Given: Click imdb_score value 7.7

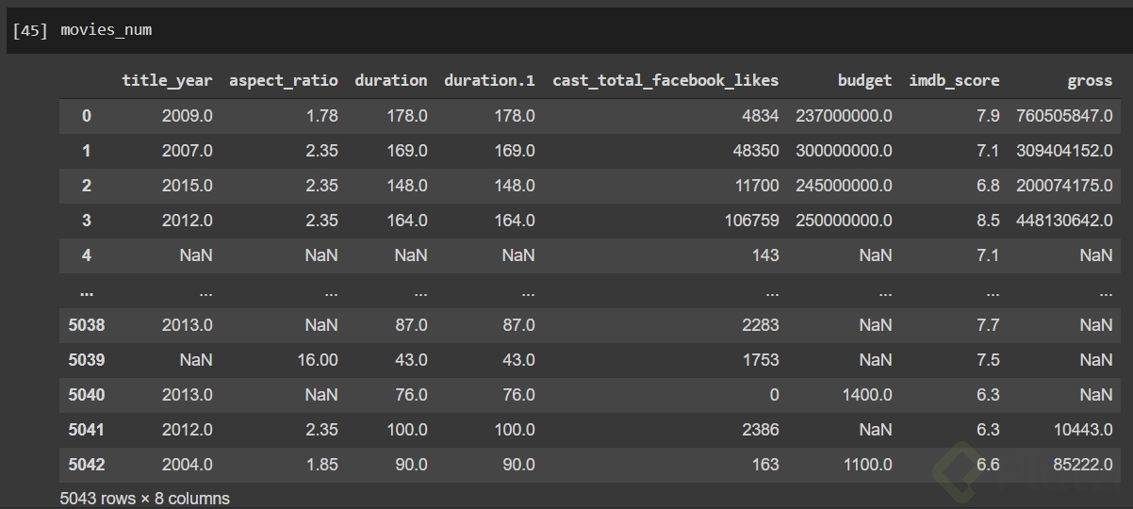Looking at the screenshot, I should click(x=989, y=324).
